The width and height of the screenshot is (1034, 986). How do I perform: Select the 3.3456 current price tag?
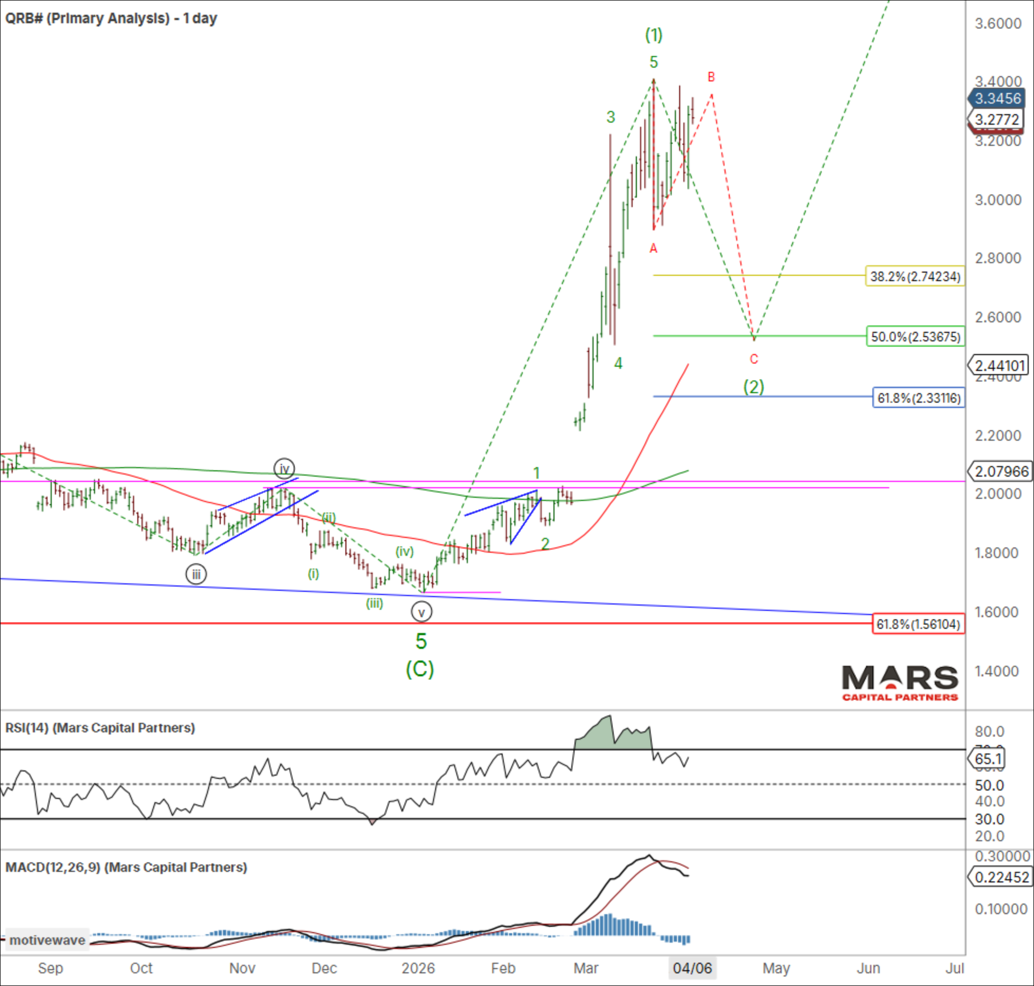(x=997, y=98)
